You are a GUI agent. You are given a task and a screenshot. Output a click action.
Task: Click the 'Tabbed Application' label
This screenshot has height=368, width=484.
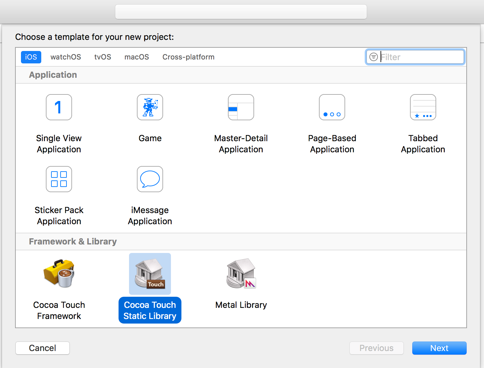pyautogui.click(x=423, y=144)
